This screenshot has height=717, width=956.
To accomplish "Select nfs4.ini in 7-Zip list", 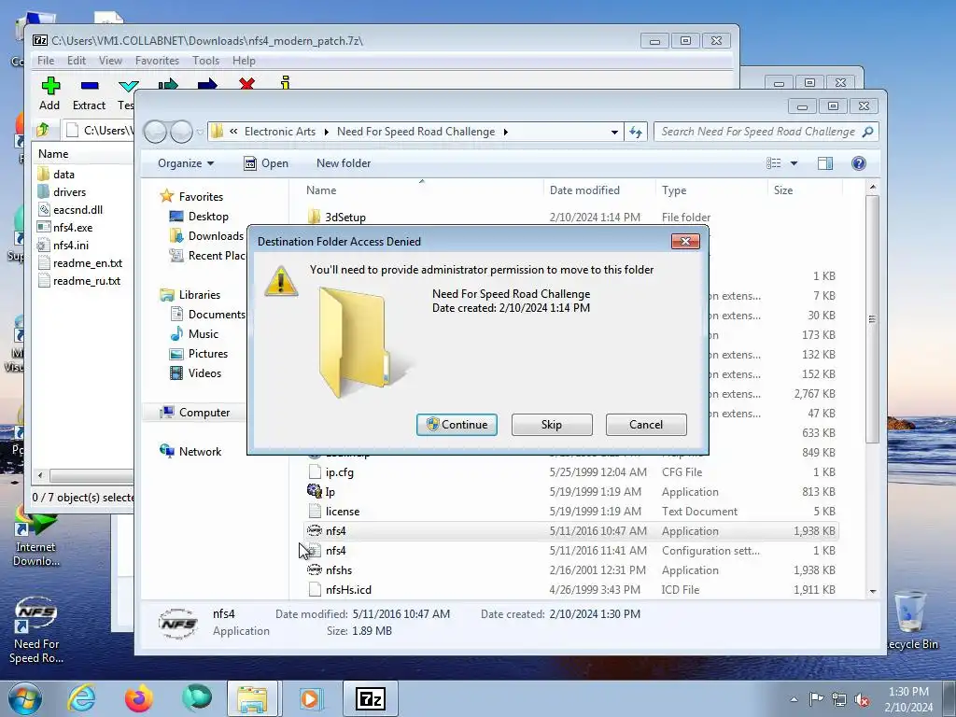I will tap(71, 246).
